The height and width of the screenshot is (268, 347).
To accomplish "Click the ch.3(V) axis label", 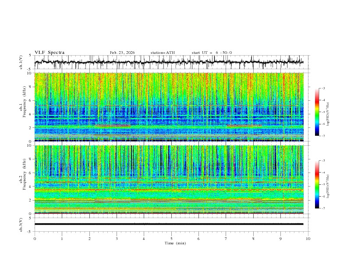I will coord(21,225).
